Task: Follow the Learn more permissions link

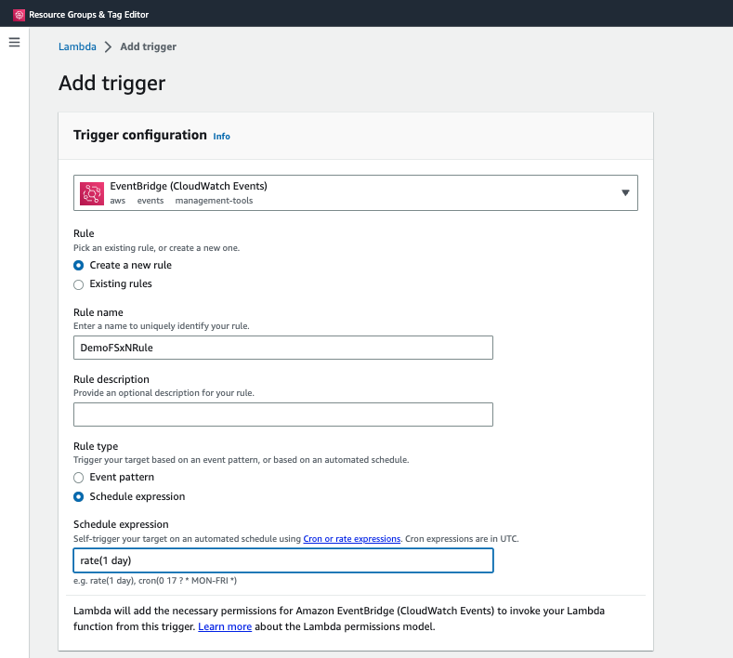Action: click(225, 627)
